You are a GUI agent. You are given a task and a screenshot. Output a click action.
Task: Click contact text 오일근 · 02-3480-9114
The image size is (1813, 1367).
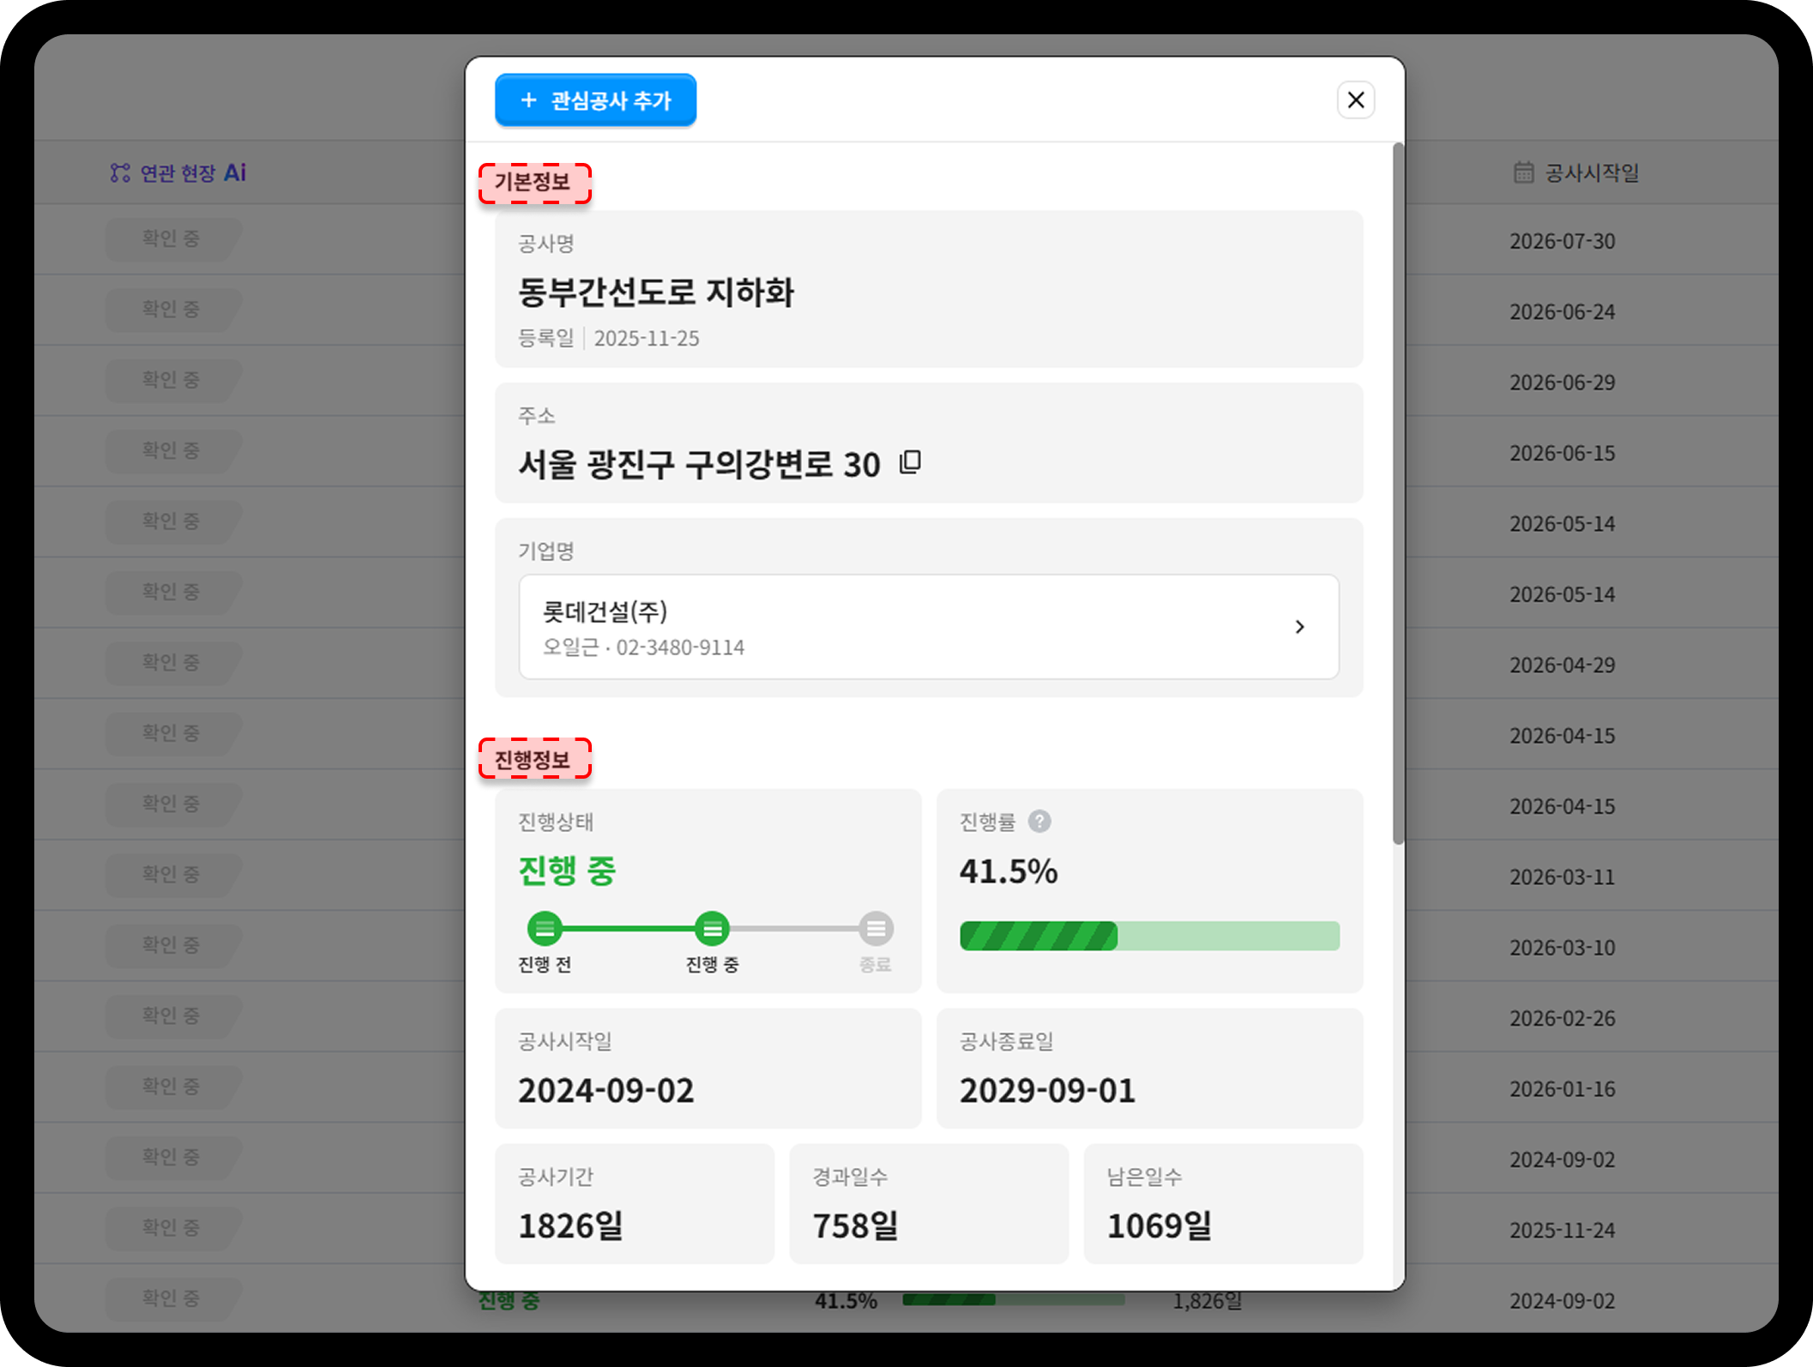pos(643,647)
